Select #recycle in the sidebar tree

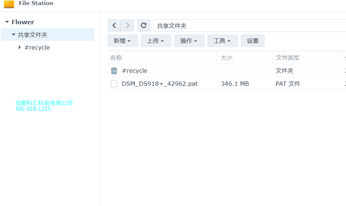(37, 48)
